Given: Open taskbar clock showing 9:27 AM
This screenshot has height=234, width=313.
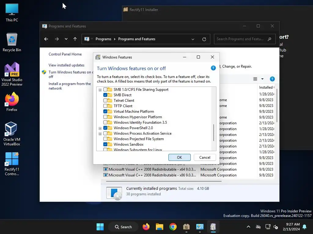Looking at the screenshot, I should 291,227.
